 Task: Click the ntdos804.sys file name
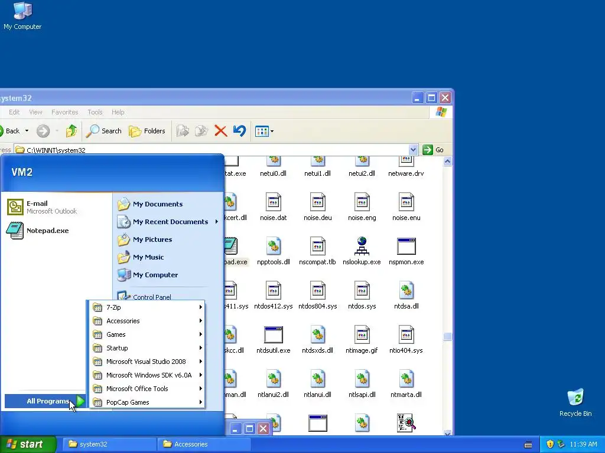(x=317, y=306)
